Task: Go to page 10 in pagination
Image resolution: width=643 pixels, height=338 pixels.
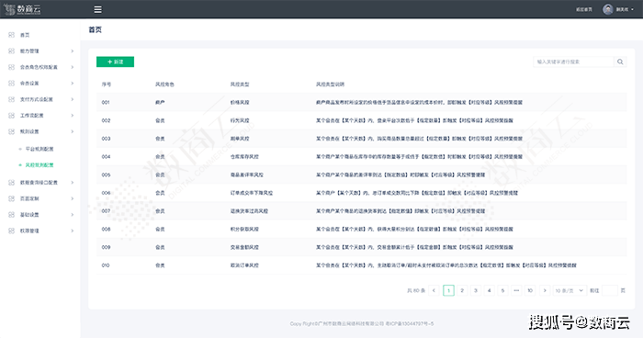Action: (x=530, y=290)
